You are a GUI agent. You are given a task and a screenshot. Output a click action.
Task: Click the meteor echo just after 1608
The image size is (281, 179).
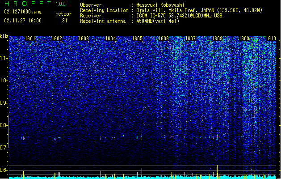(217, 136)
